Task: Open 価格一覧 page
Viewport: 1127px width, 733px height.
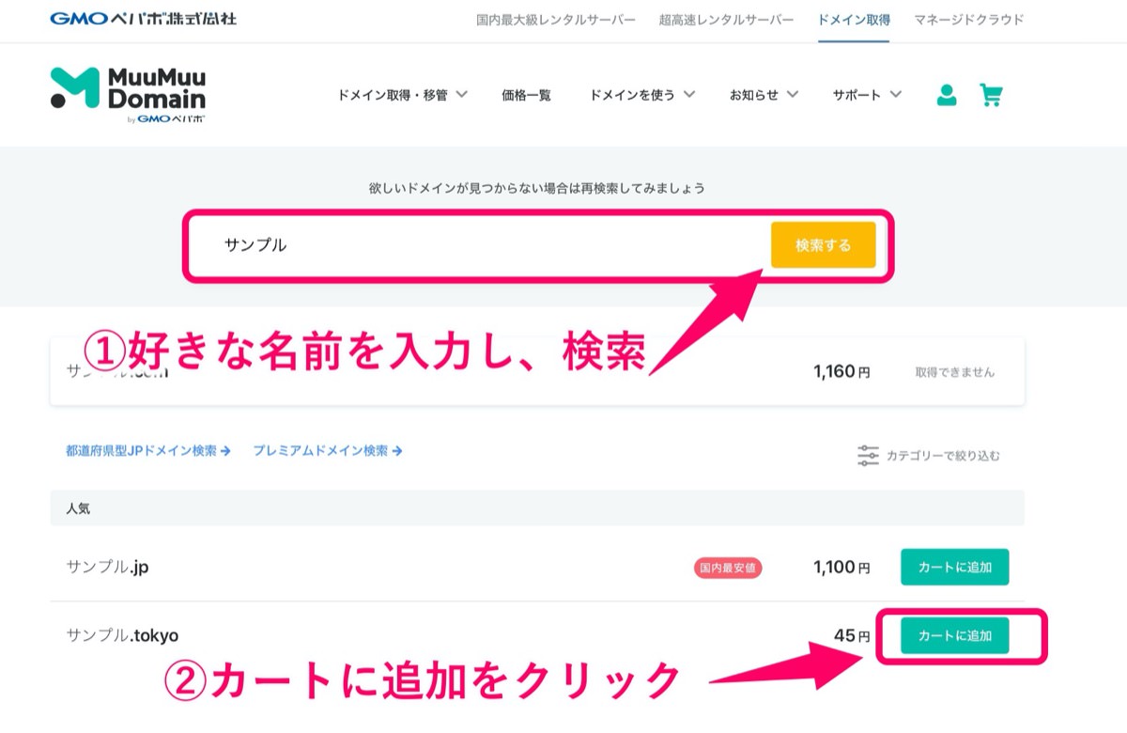Action: coord(527,95)
